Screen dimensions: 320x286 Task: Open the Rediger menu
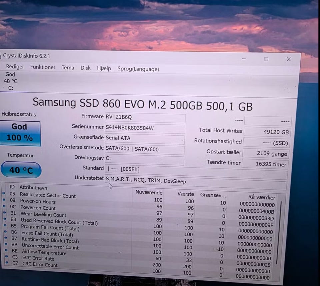15,67
